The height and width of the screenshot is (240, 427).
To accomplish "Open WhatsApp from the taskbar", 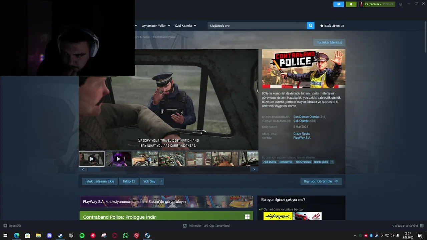I will tap(125, 236).
